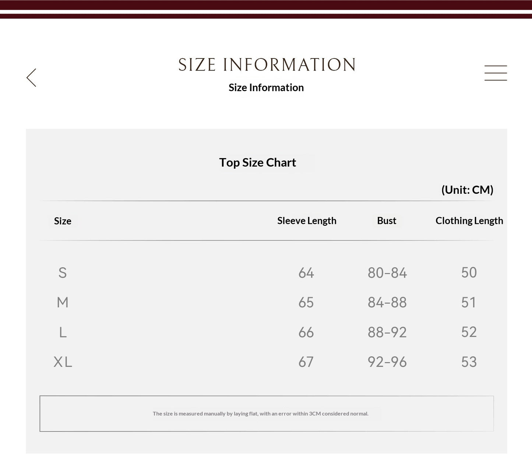The width and height of the screenshot is (532, 475).
Task: Select the (Unit: CM) label
Action: click(x=467, y=190)
